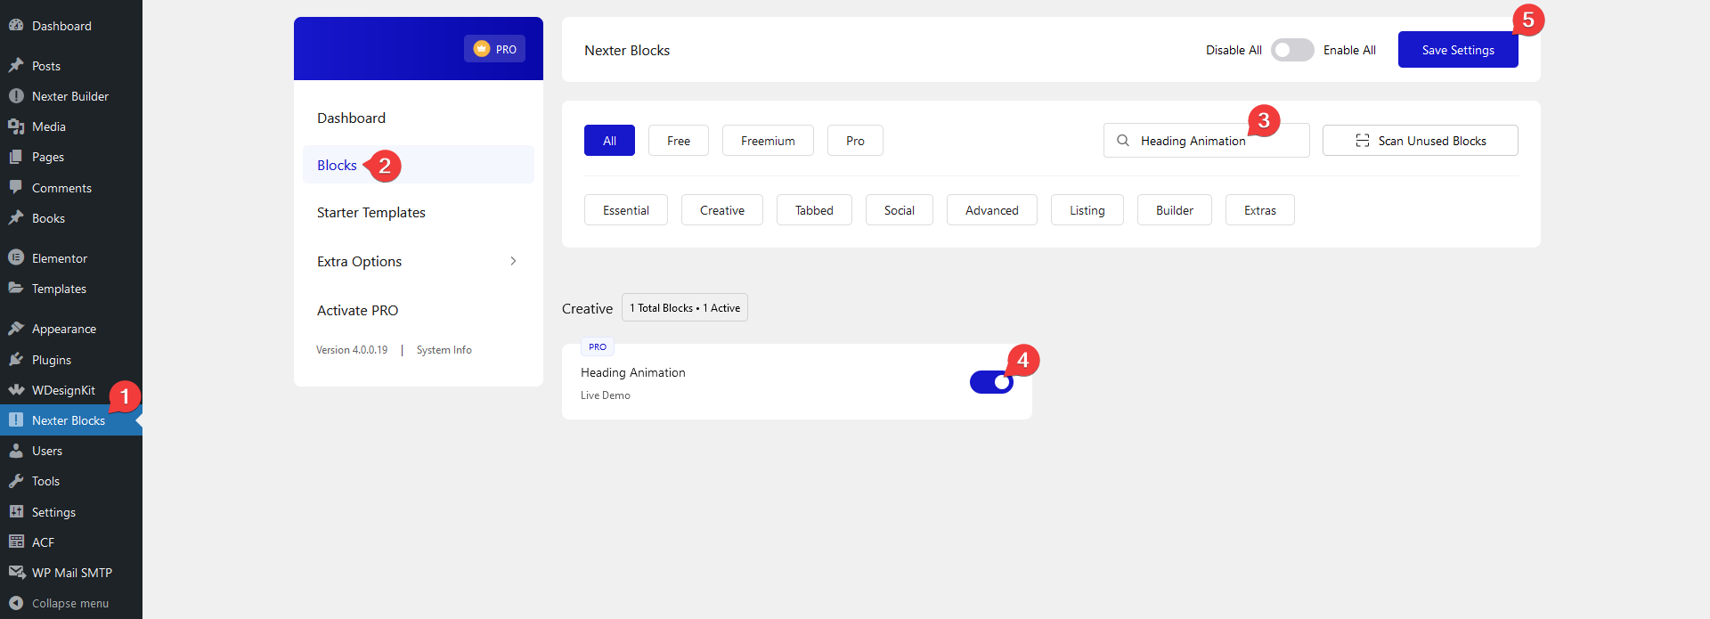Click the Heading Animation search field

[1193, 141]
